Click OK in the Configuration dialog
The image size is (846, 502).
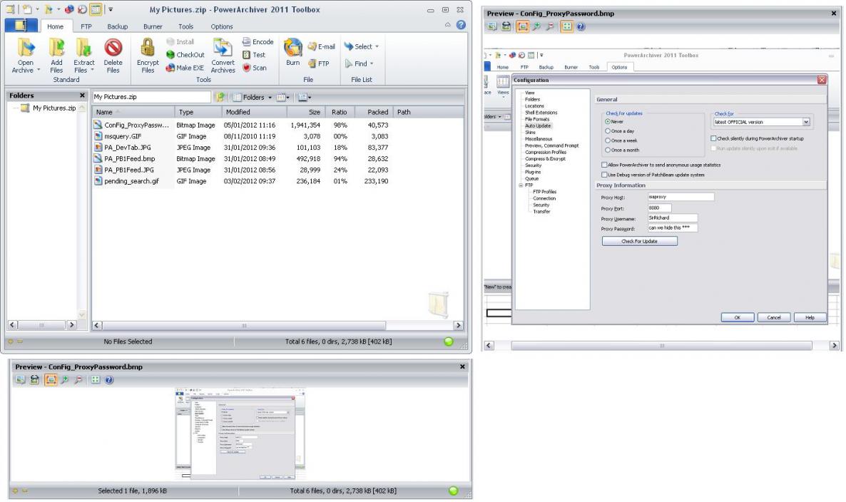[737, 317]
